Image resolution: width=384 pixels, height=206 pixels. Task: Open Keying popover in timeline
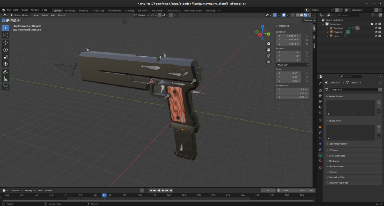click(29, 190)
